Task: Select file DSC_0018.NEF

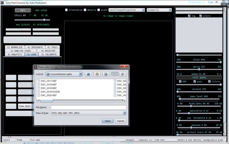Action: (x=49, y=85)
